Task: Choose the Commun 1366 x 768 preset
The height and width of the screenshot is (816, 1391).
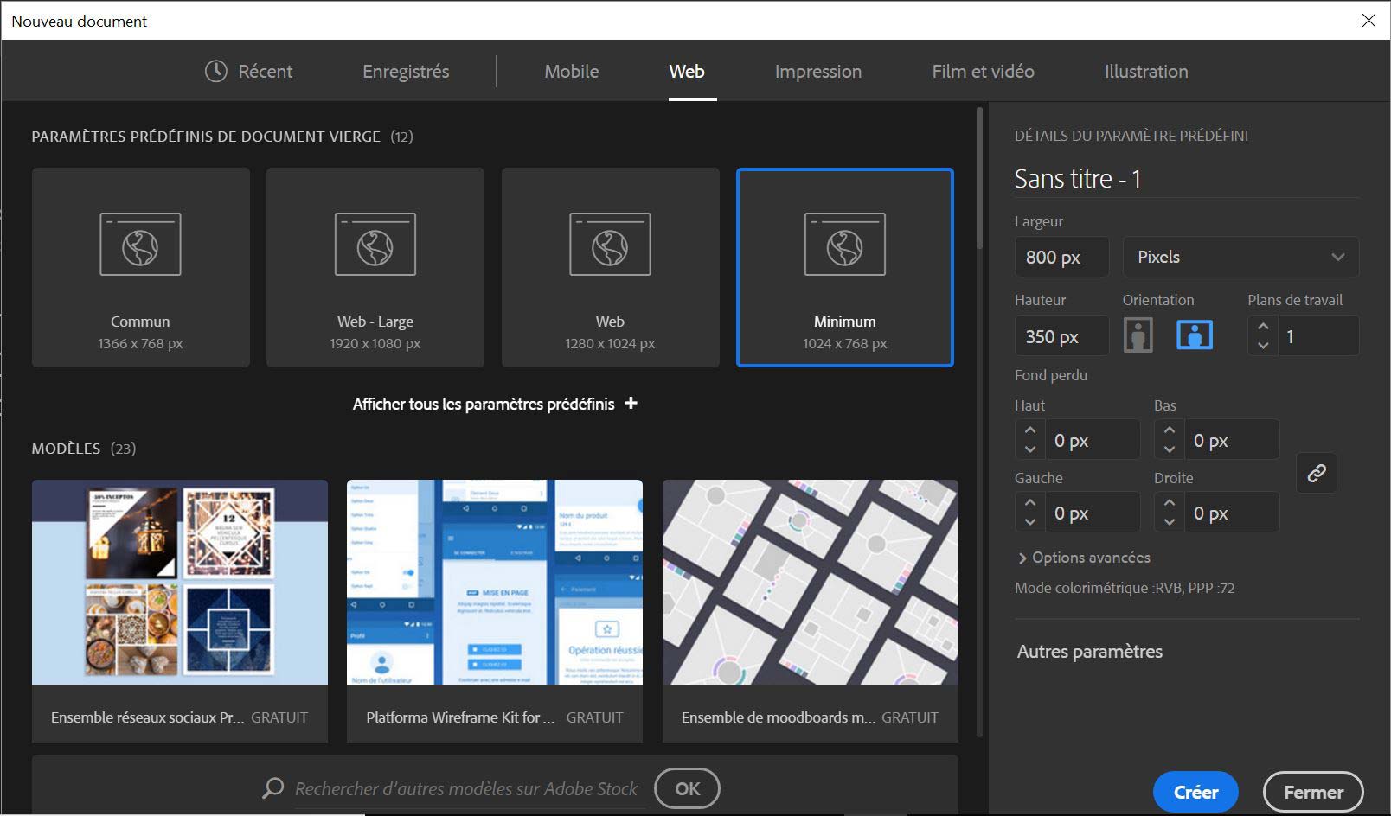Action: 140,267
